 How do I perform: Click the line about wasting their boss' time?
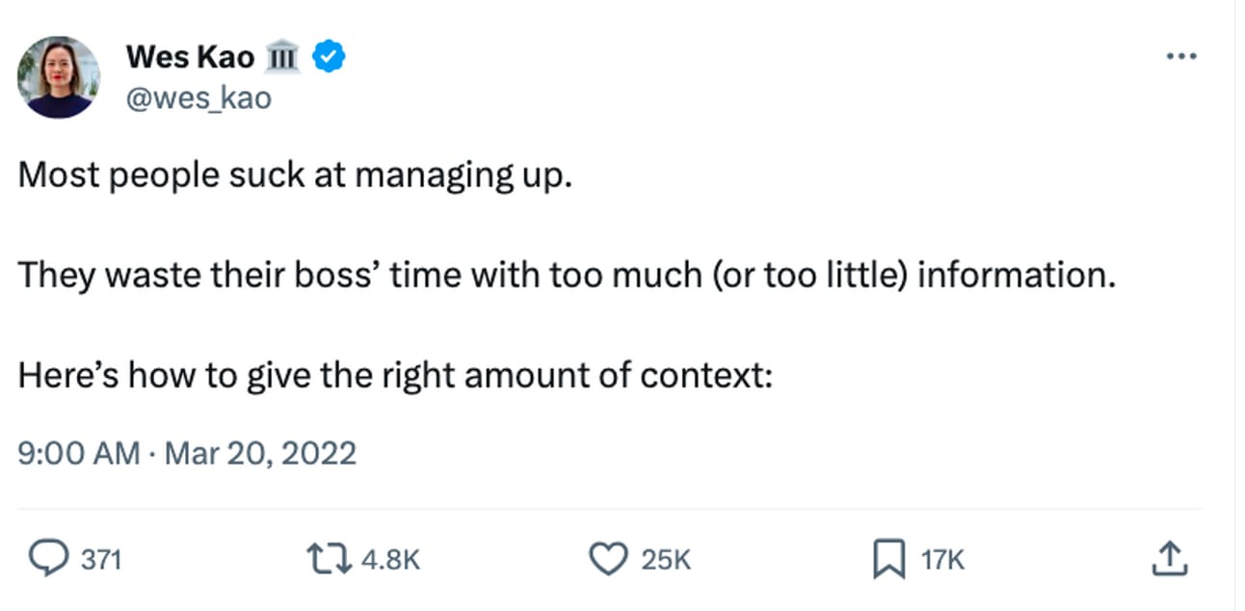[x=566, y=276]
